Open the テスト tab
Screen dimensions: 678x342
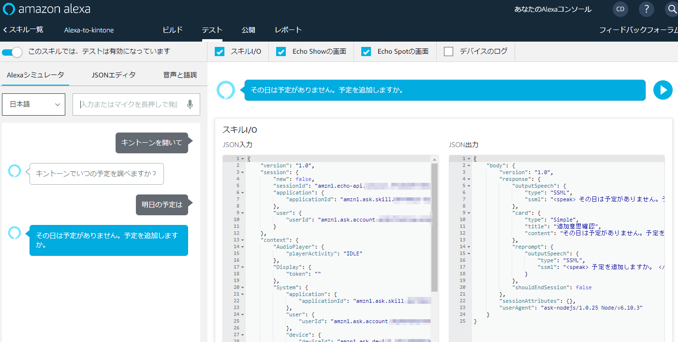click(212, 30)
